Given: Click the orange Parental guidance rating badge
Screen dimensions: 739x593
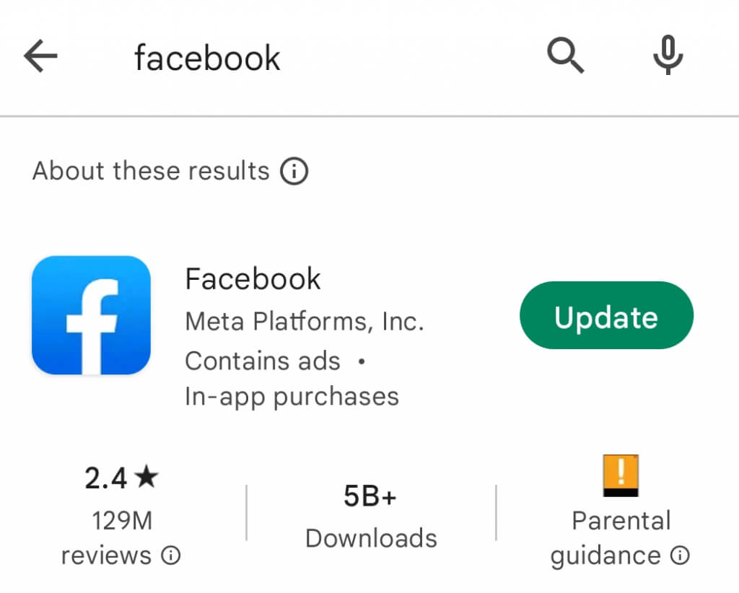Looking at the screenshot, I should (621, 475).
